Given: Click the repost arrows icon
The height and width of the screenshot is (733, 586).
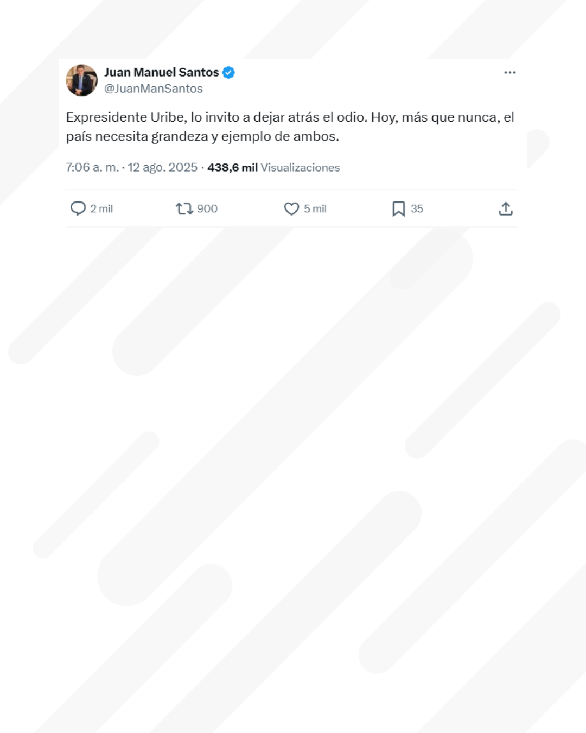Looking at the screenshot, I should 184,208.
